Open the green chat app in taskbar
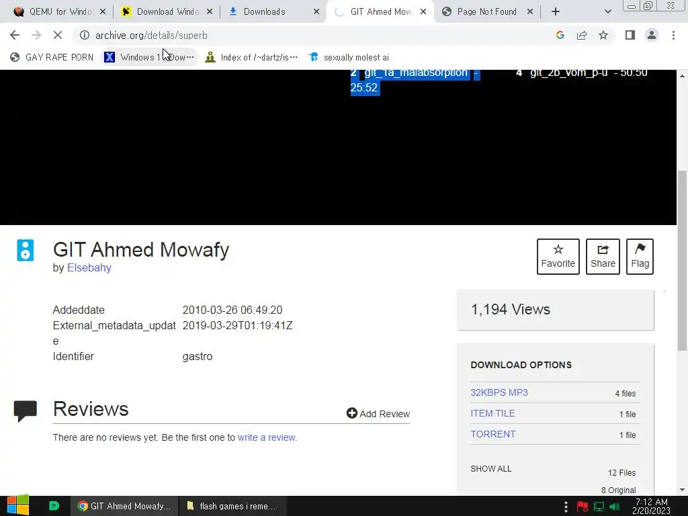The height and width of the screenshot is (516, 688). (54, 506)
